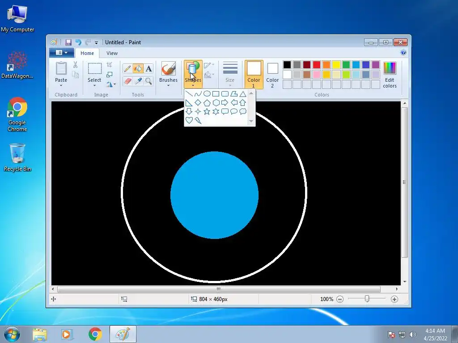458x343 pixels.
Task: Click the vertical canvas scrollbar
Action: (x=404, y=182)
